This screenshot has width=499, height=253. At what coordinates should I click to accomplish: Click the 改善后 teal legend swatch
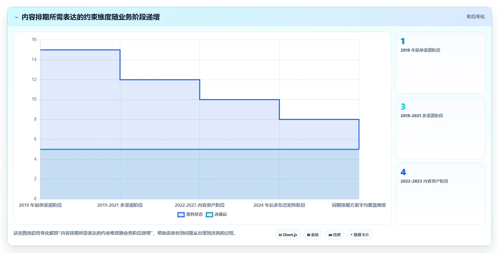point(209,214)
